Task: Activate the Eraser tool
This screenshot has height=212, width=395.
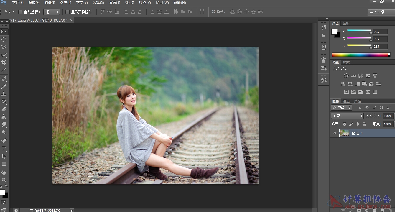Action: pyautogui.click(x=4, y=109)
